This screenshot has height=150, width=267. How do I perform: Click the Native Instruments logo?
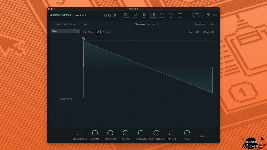tap(215, 15)
